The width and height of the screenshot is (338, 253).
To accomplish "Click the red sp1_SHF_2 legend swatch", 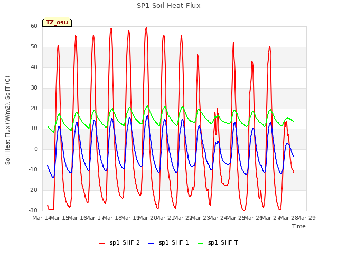I will pyautogui.click(x=102, y=244).
